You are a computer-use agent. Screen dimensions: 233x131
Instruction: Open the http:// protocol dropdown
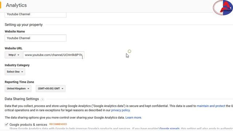tap(14, 55)
